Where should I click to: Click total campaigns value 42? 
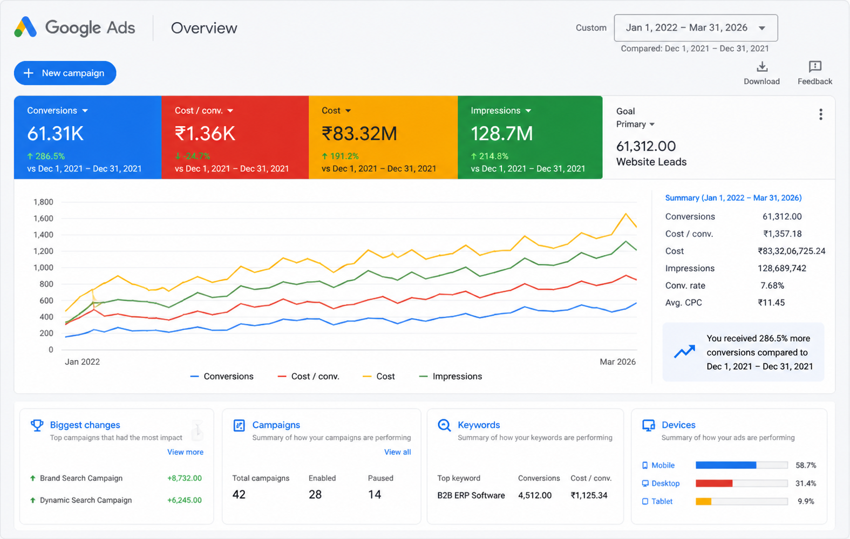click(x=239, y=494)
